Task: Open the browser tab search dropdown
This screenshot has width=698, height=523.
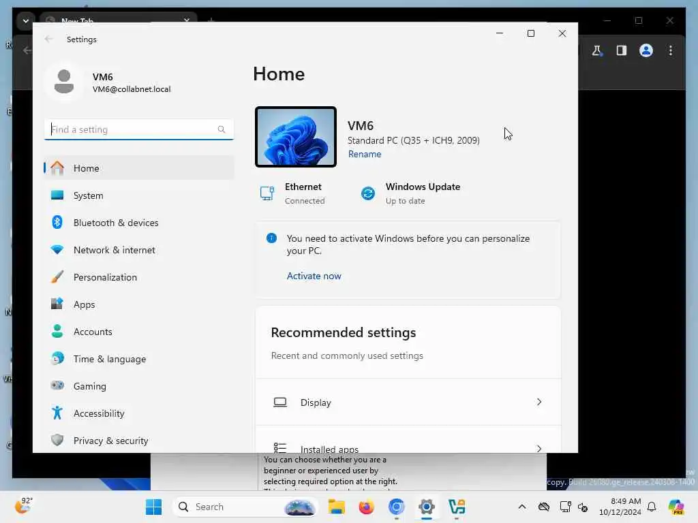Action: (x=25, y=20)
